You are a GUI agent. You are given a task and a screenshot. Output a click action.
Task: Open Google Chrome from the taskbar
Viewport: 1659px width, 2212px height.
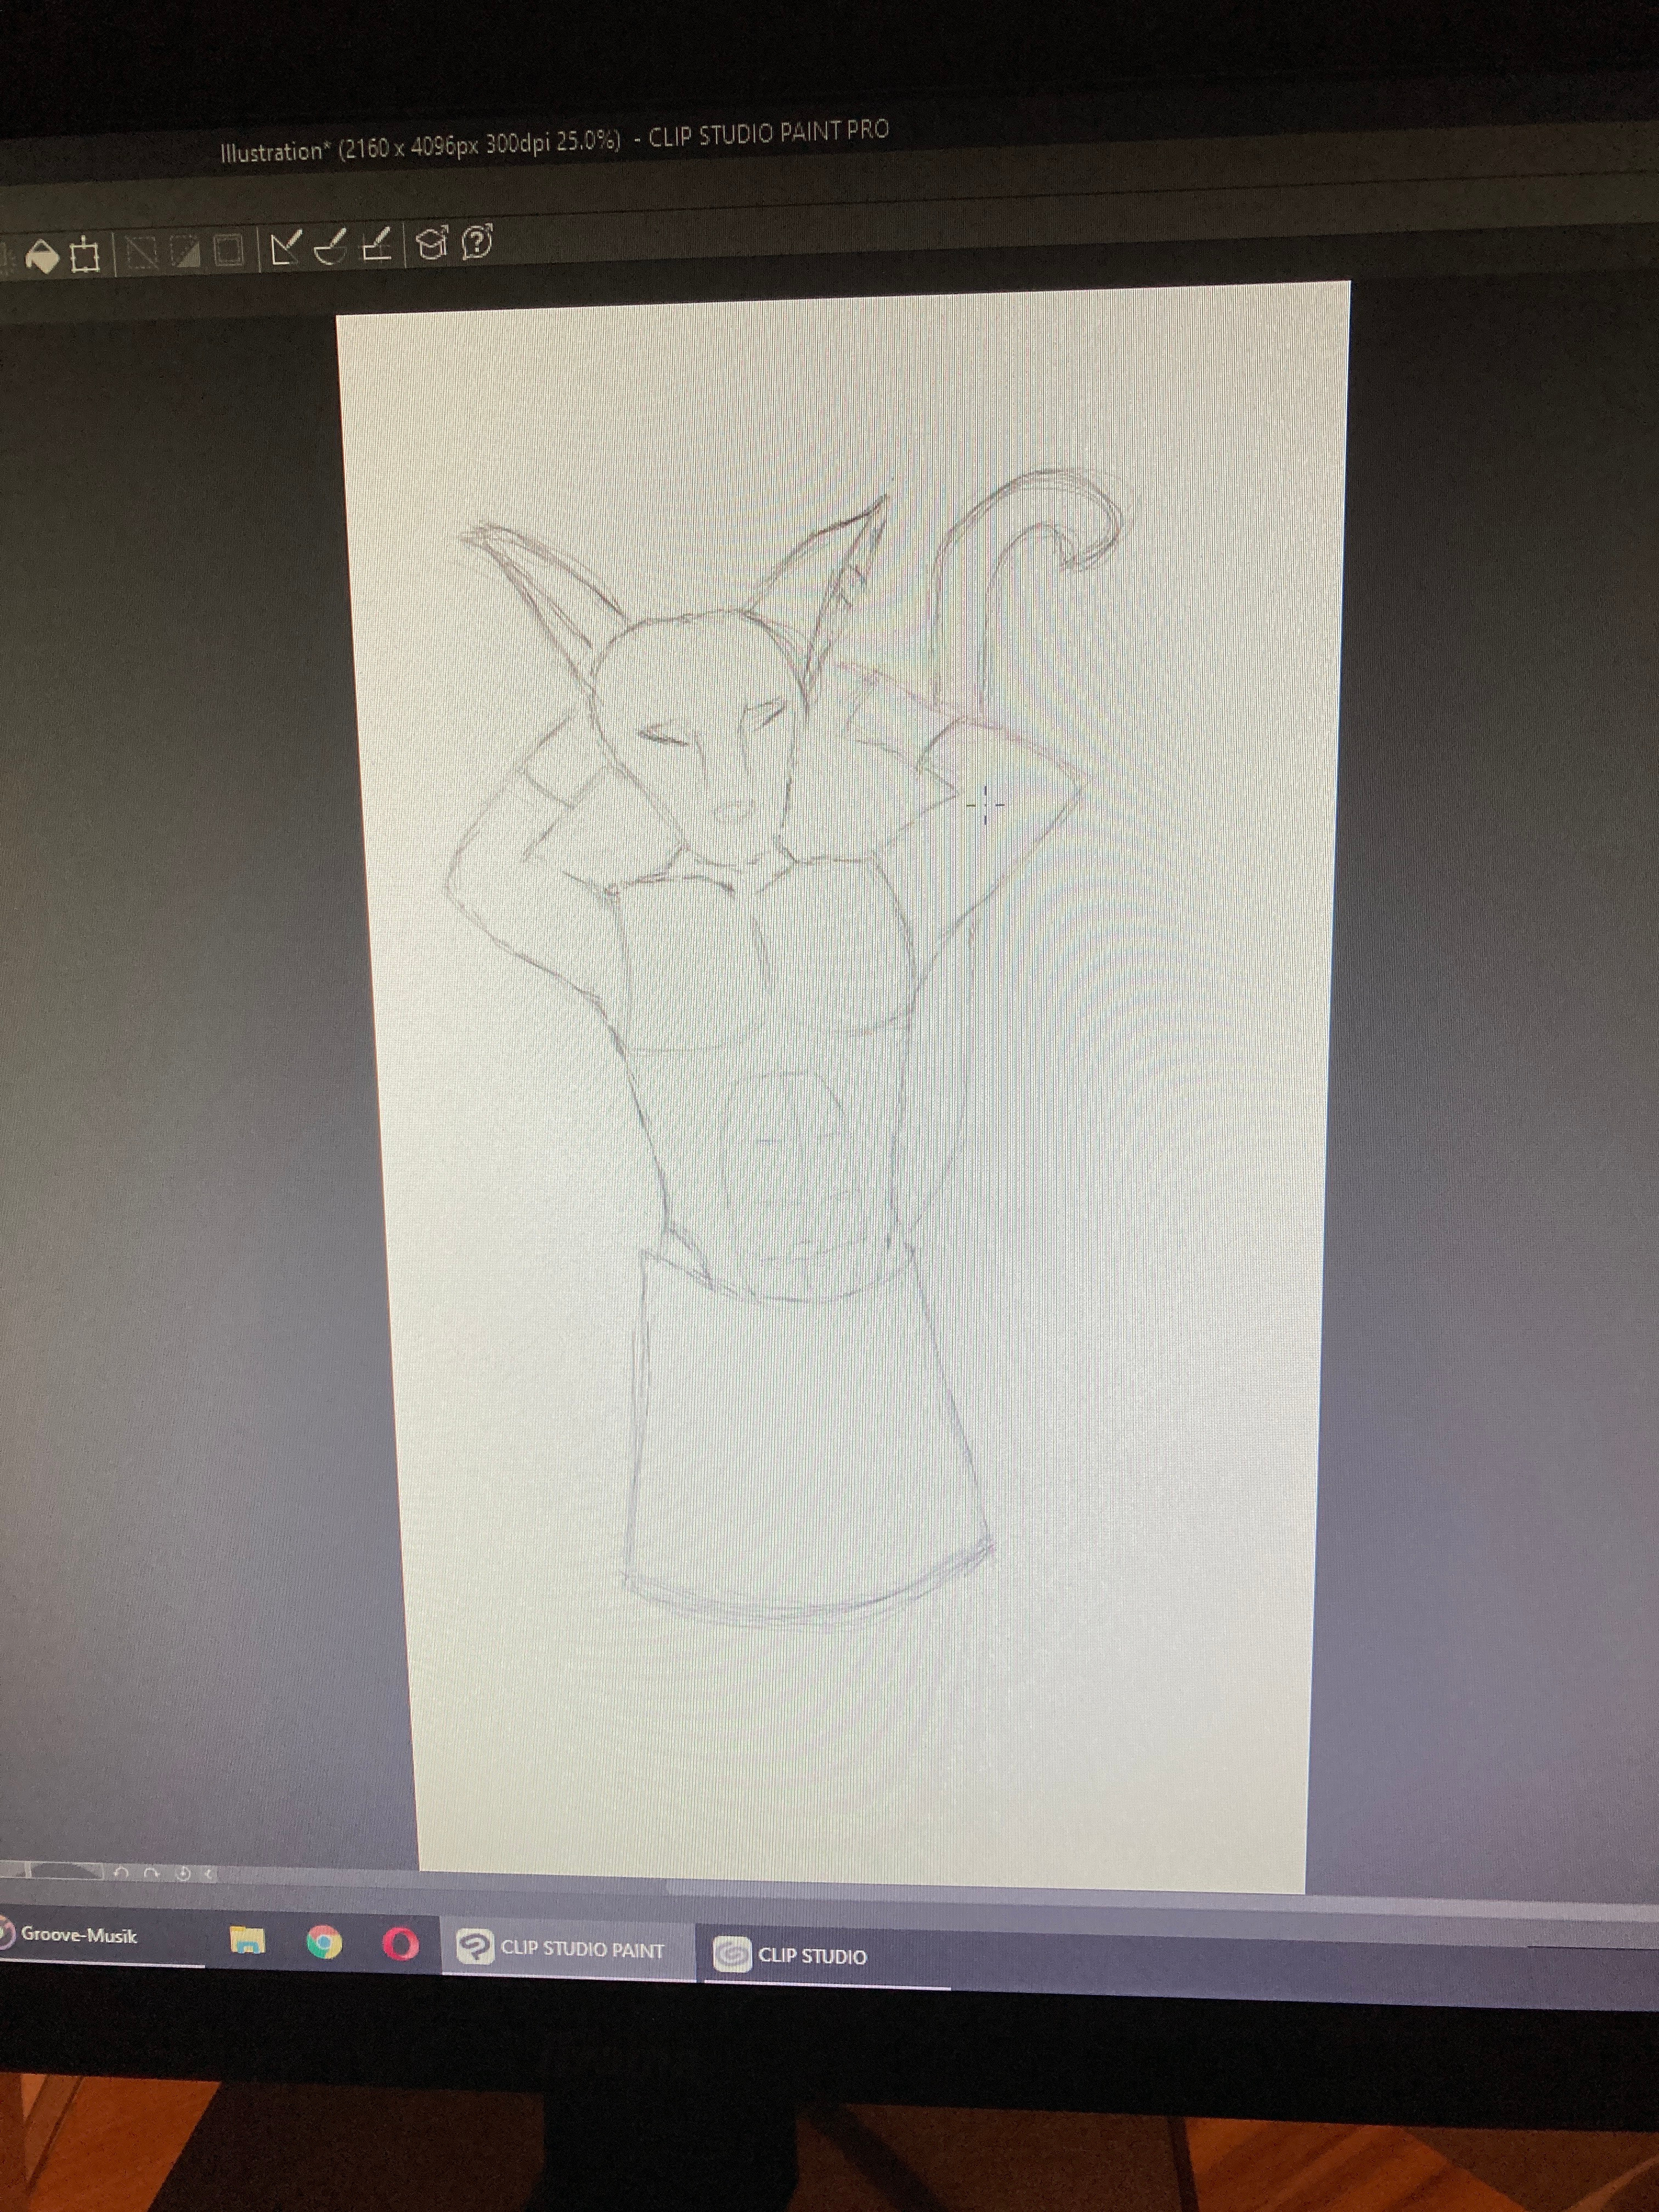tap(323, 1942)
